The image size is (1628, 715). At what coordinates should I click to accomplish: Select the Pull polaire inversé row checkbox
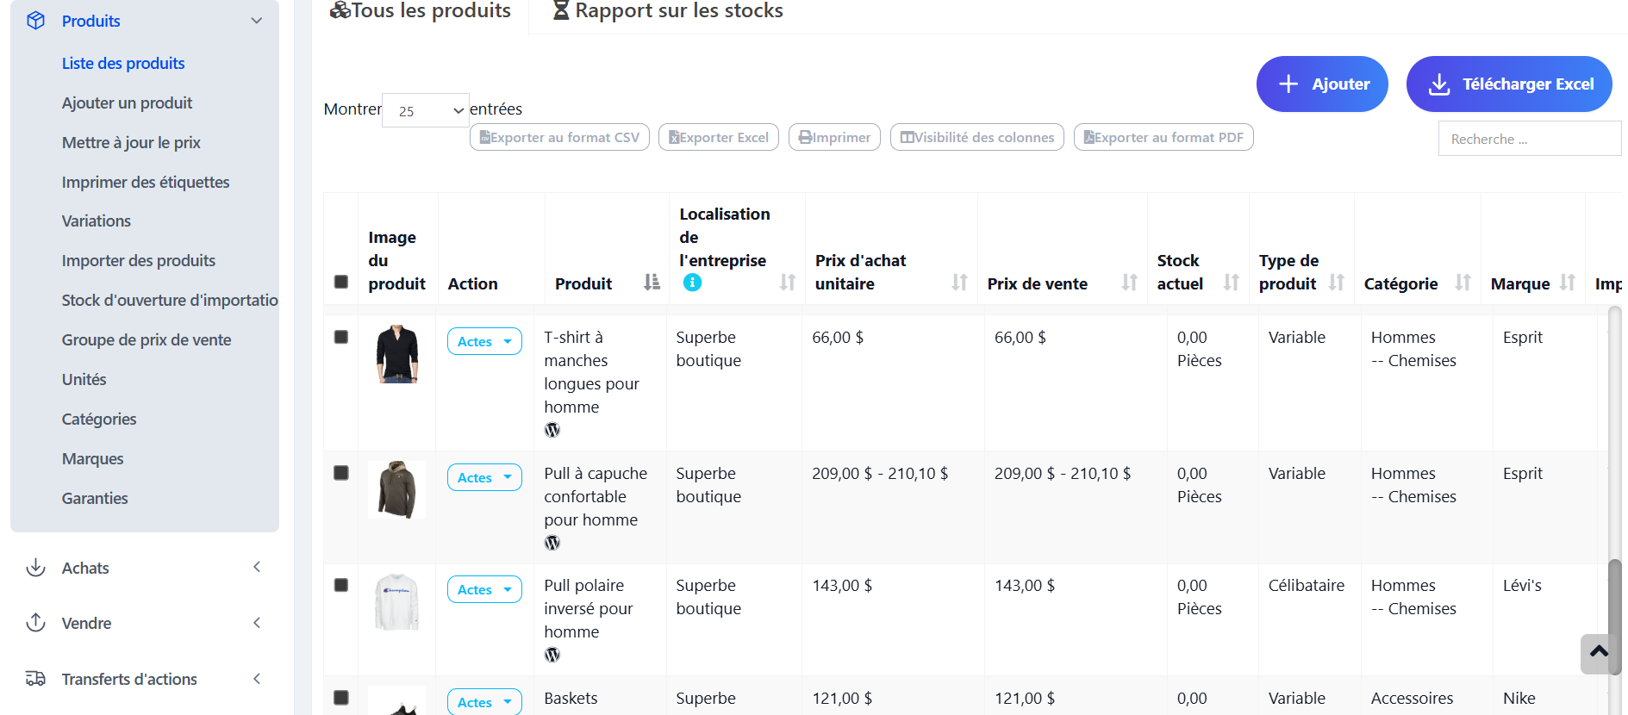click(341, 585)
